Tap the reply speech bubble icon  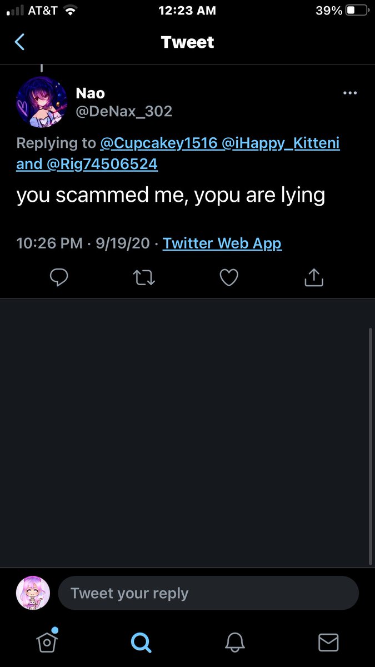click(x=59, y=277)
